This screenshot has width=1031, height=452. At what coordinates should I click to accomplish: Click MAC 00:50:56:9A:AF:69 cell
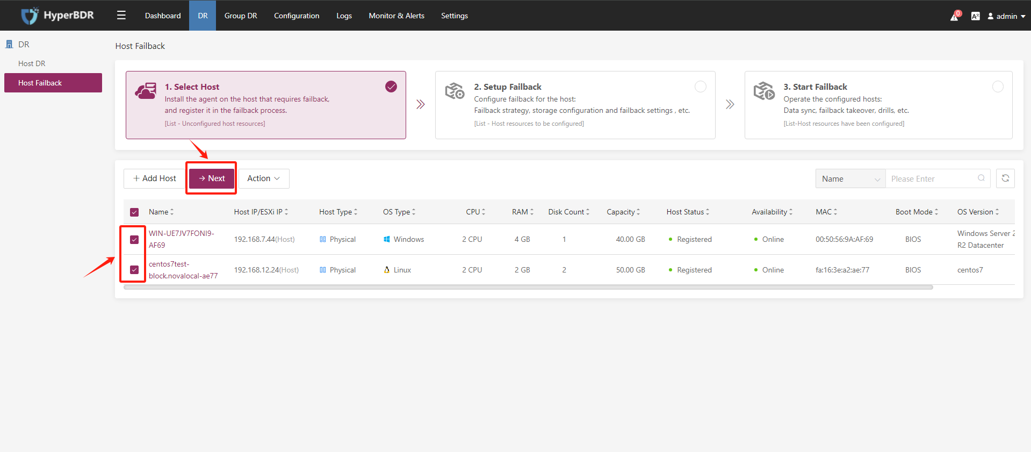tap(844, 239)
